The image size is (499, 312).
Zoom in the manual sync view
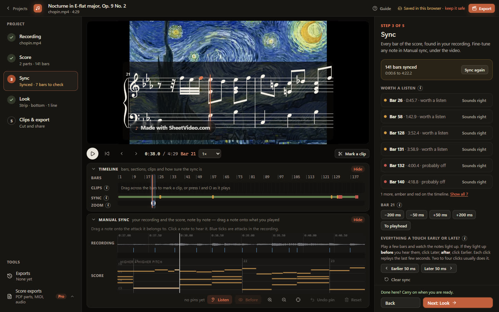pos(270,300)
